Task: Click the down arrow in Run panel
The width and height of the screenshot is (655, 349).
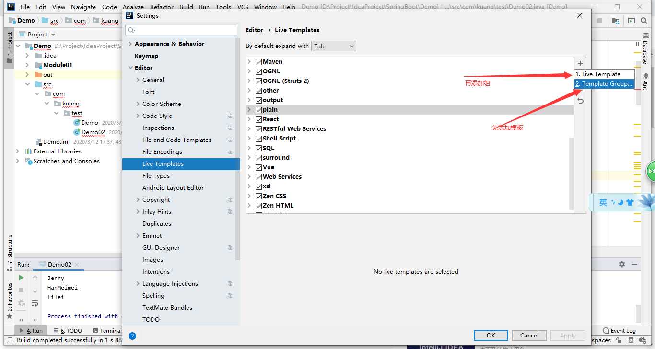Action: pos(35,291)
